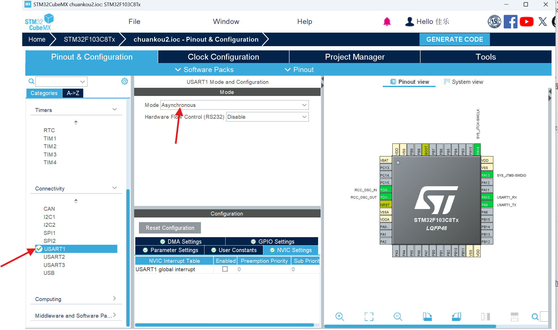Open the notification bell

coord(387,22)
